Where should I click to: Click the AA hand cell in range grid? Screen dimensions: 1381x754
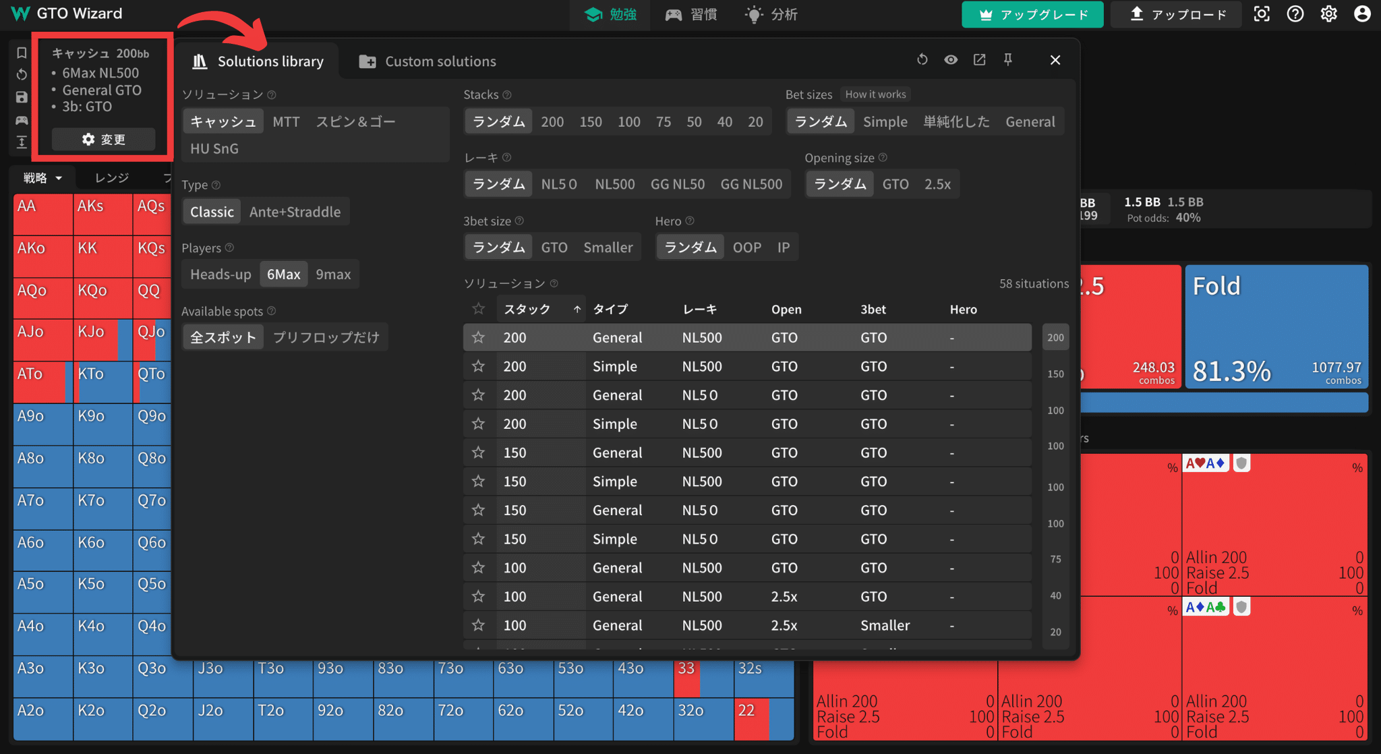(43, 214)
